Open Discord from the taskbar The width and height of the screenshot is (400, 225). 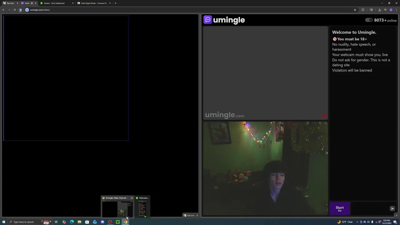click(102, 222)
